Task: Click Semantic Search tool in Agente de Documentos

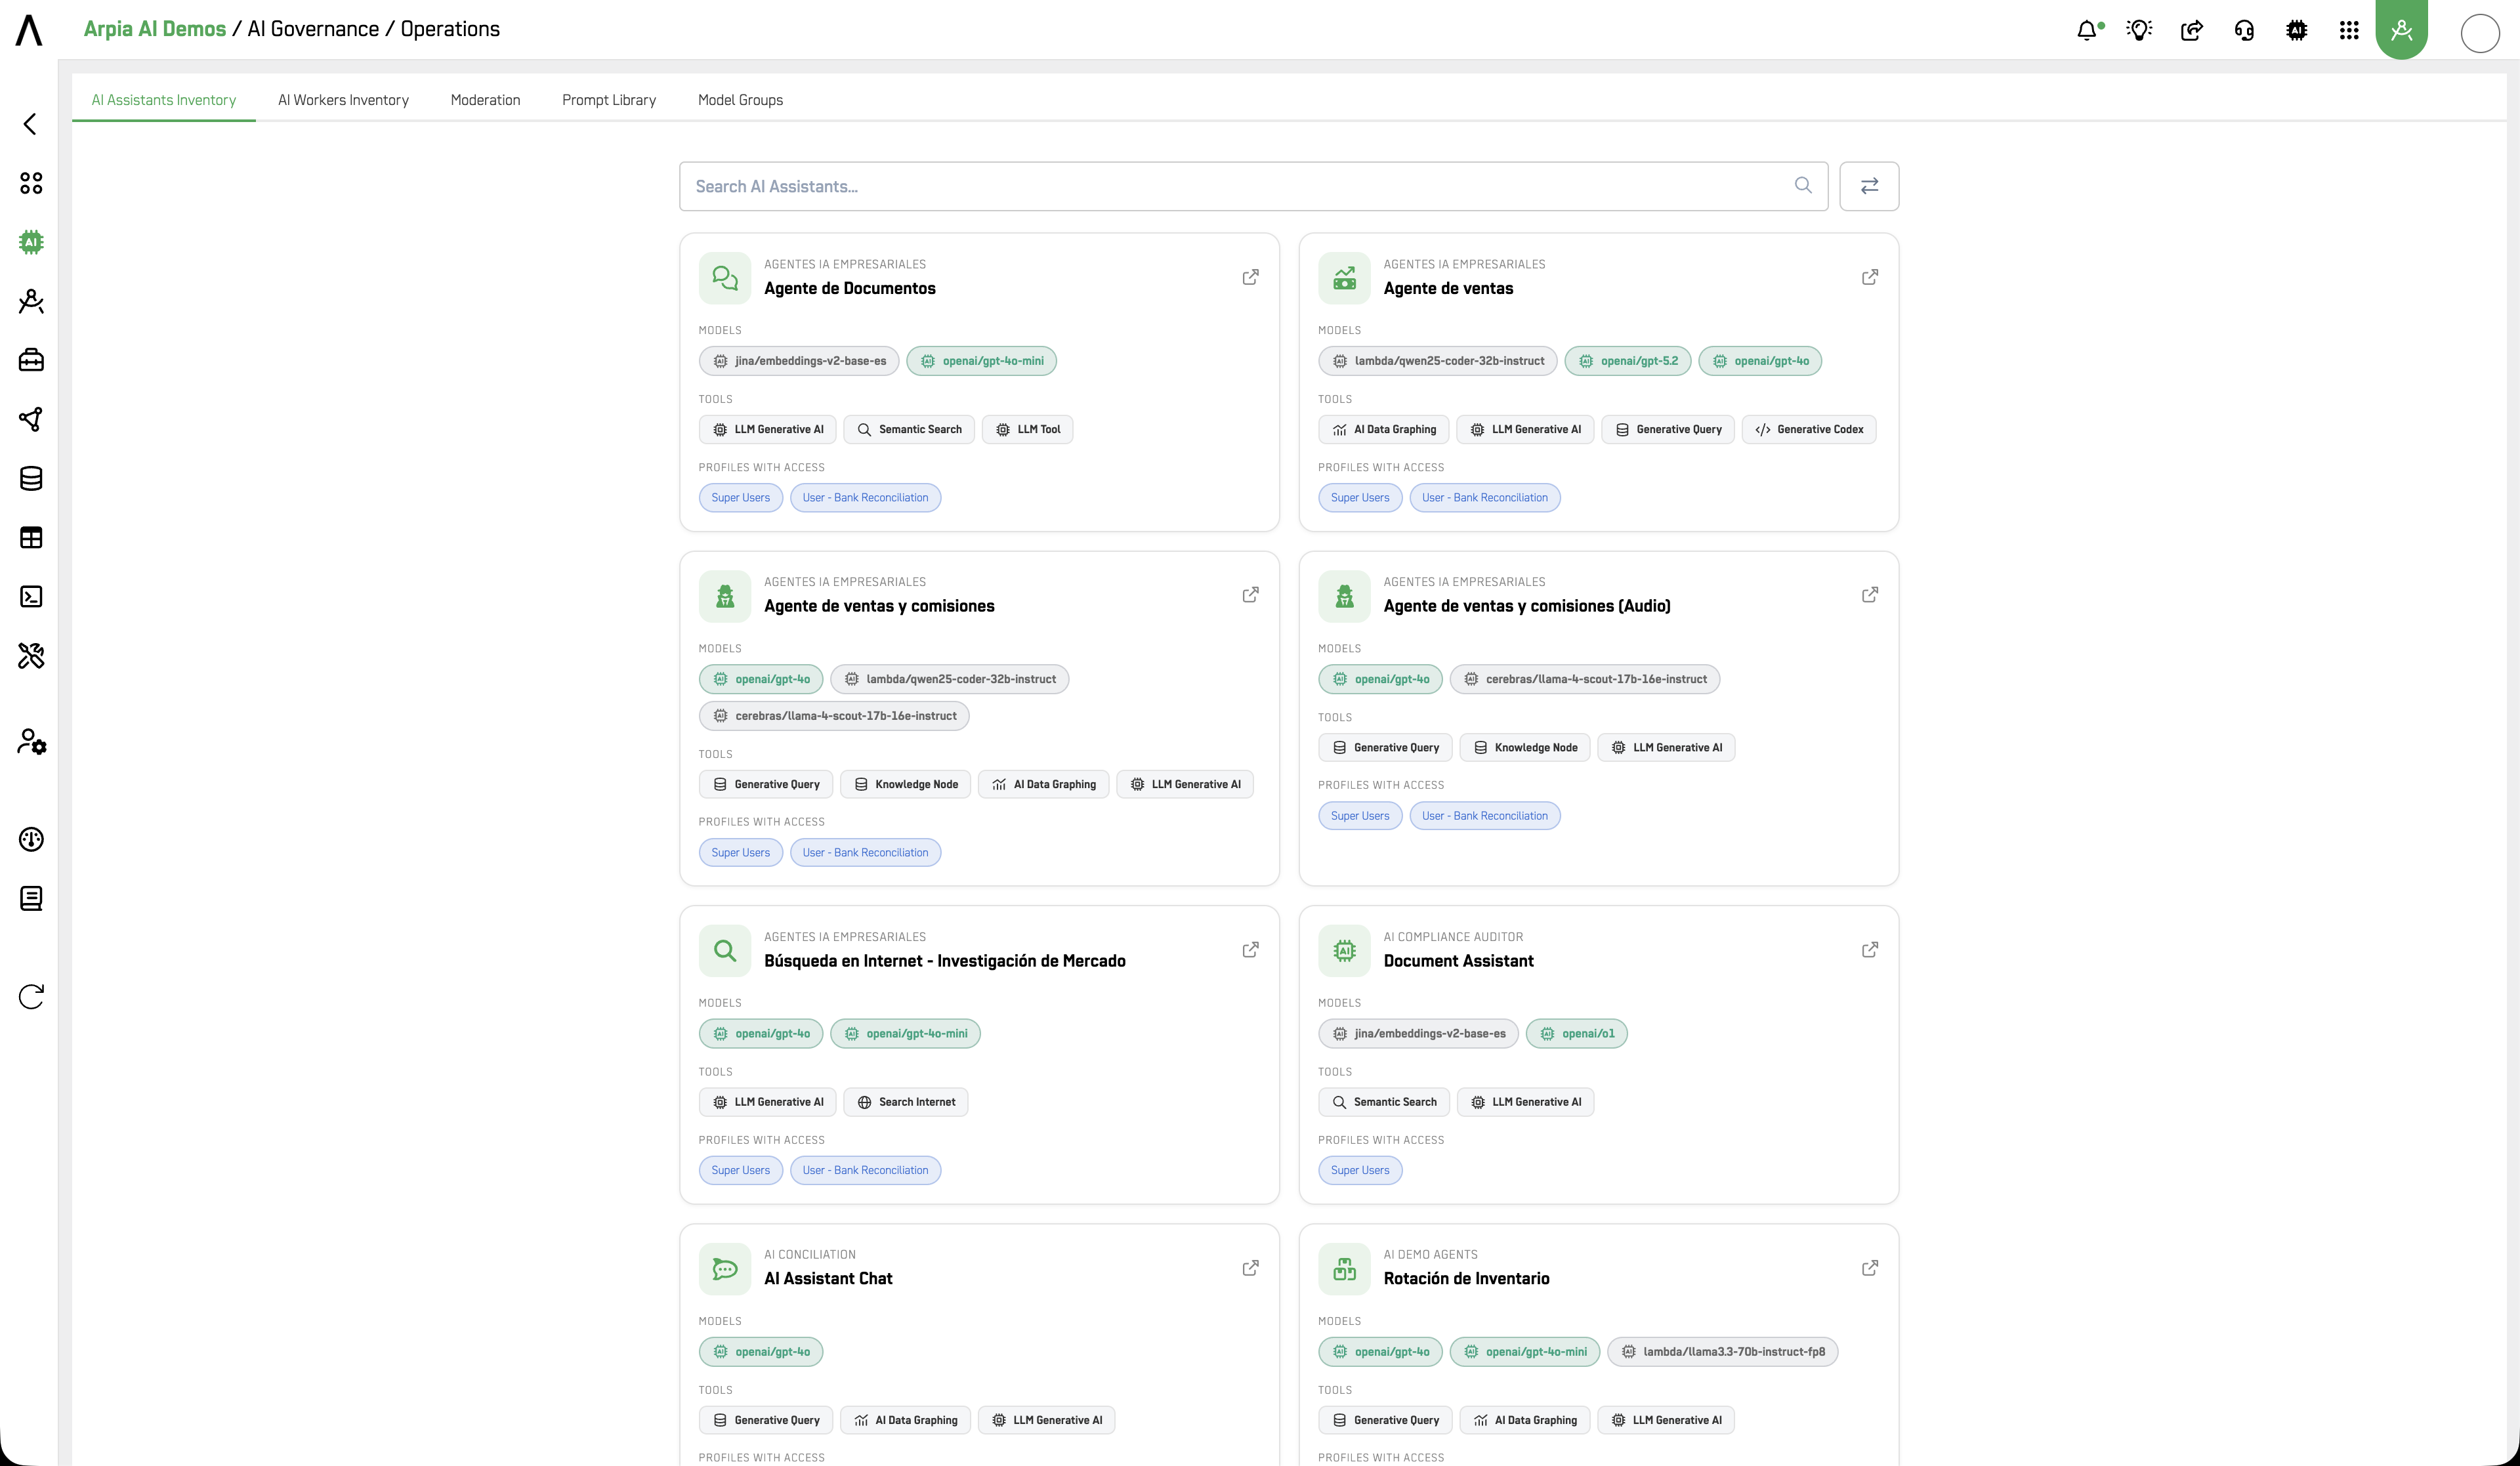Action: point(908,429)
